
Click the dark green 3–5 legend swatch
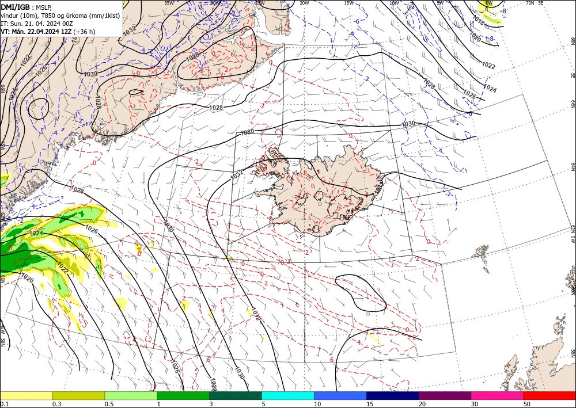(236, 395)
